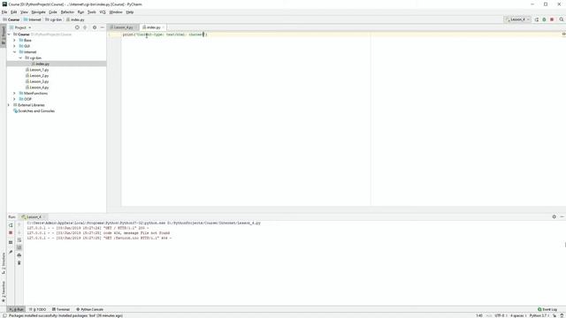Toggle soft-wrap in the Run console
The height and width of the screenshot is (318, 566).
coord(19,239)
